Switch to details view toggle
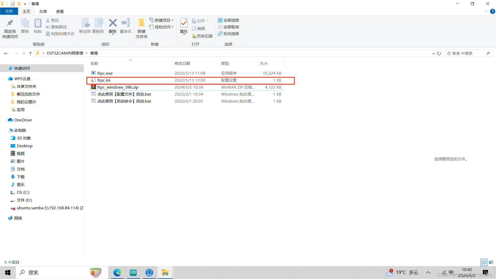 click(484, 262)
